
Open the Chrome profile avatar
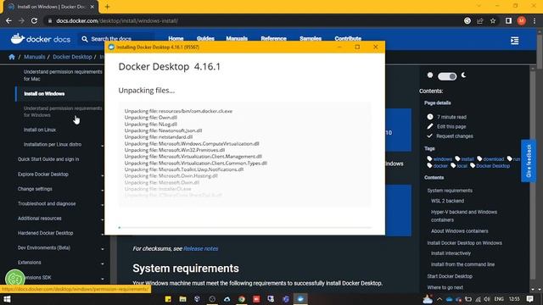522,20
